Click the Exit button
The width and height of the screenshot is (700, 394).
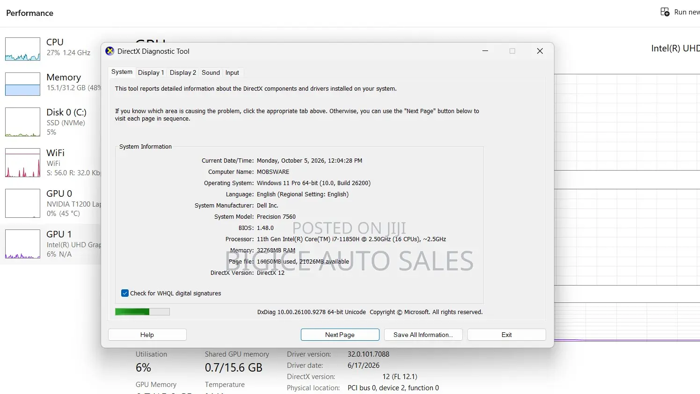[507, 335]
